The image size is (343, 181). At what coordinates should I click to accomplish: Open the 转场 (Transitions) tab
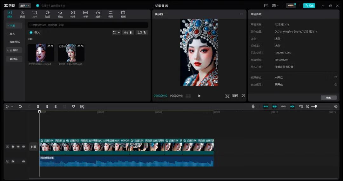point(73,14)
